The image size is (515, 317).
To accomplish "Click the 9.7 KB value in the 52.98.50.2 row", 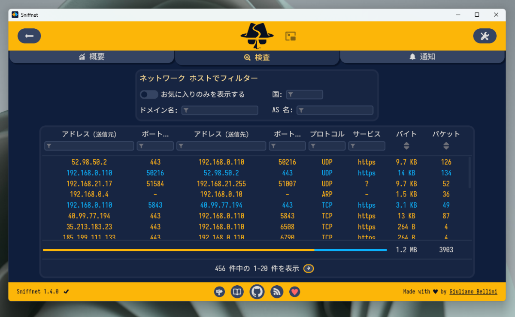I will click(x=406, y=162).
